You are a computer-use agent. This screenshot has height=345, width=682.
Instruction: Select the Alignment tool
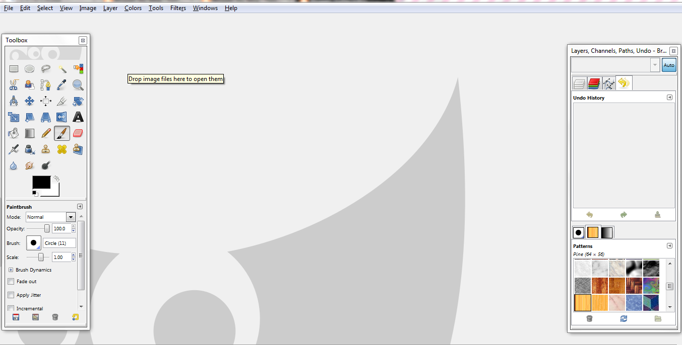[46, 101]
